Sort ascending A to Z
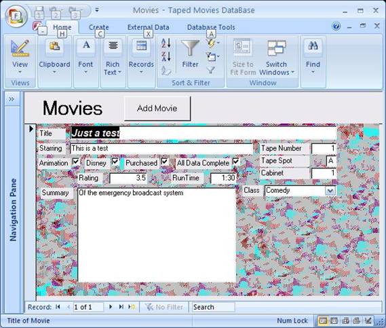 click(166, 43)
